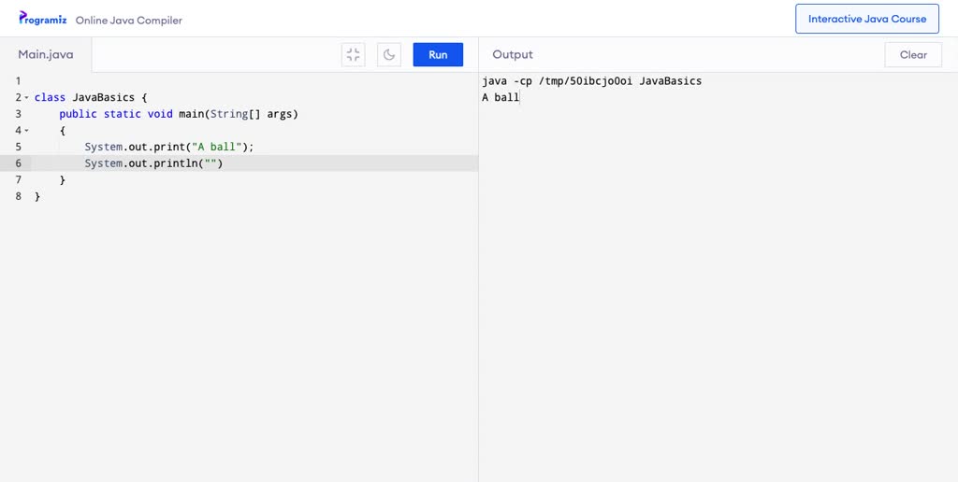Run the Java program
The image size is (958, 482).
point(438,54)
